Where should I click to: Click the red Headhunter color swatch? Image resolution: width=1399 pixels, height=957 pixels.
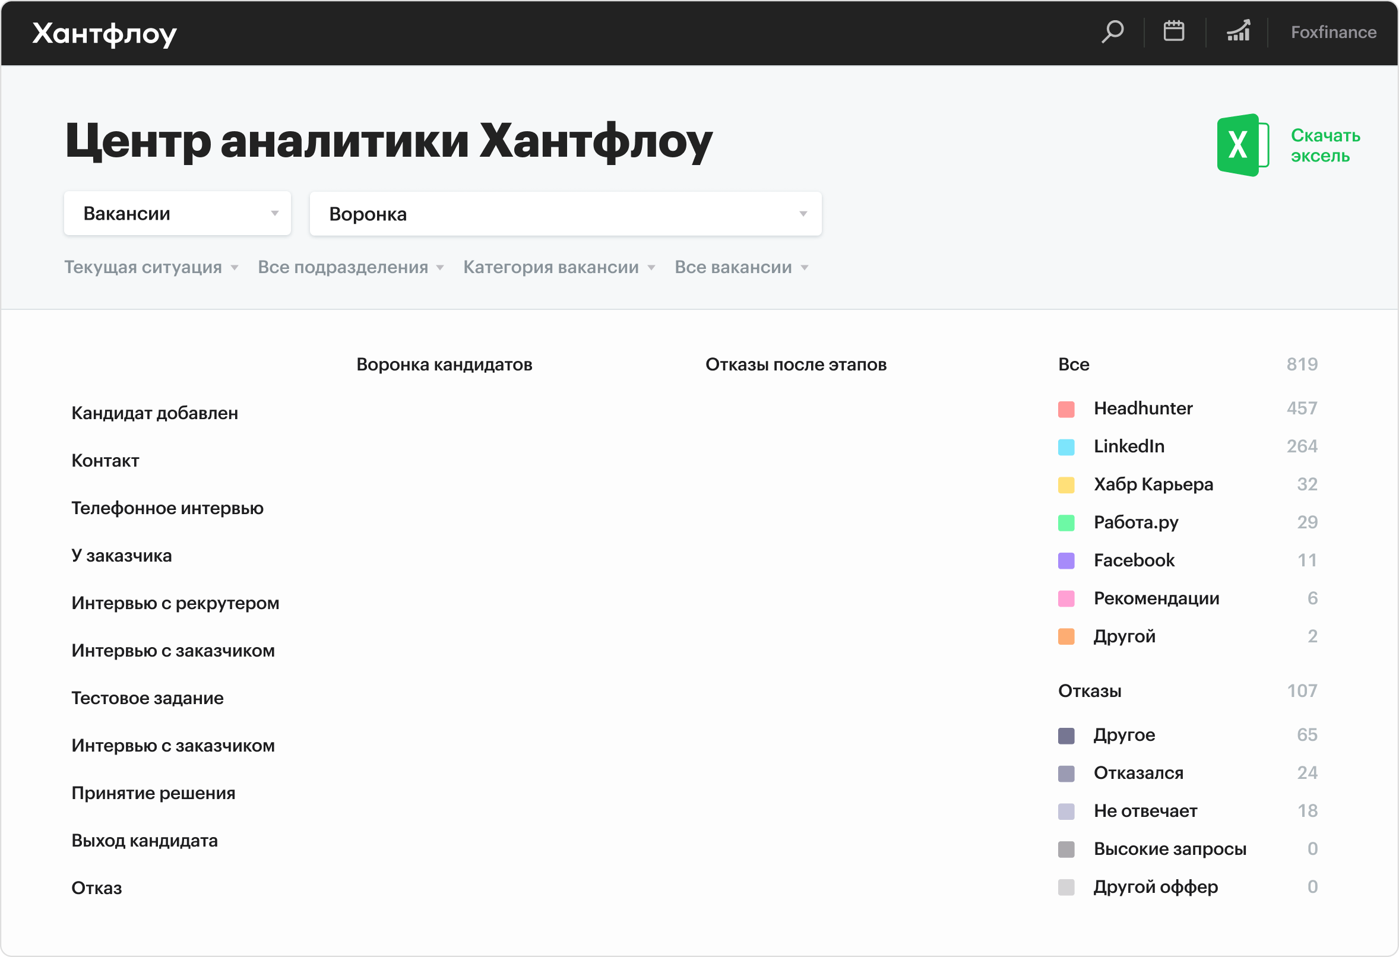pos(1066,408)
